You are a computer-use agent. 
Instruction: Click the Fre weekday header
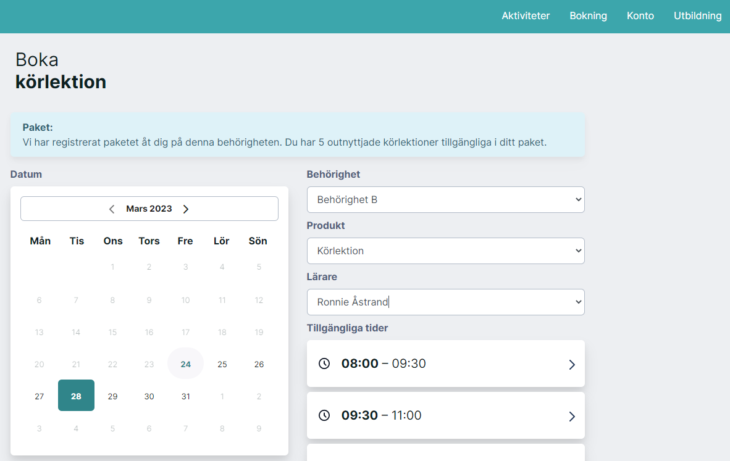coord(185,241)
